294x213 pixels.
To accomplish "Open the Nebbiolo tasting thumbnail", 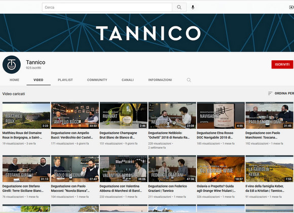I will point(172,116).
